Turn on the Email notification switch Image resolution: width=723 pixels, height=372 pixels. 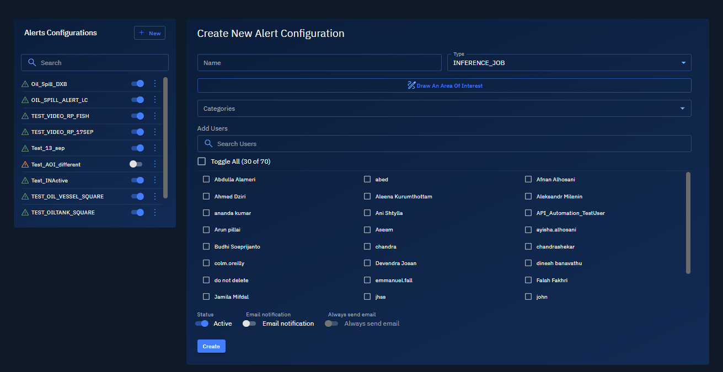click(x=249, y=324)
